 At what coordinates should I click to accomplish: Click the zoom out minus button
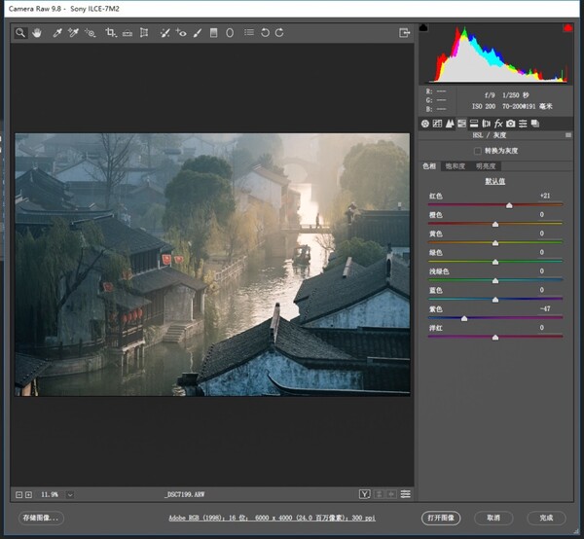tap(18, 494)
